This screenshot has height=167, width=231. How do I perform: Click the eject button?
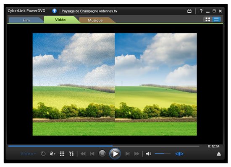[219, 154]
